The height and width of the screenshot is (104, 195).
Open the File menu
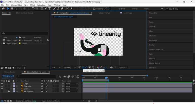[2, 5]
